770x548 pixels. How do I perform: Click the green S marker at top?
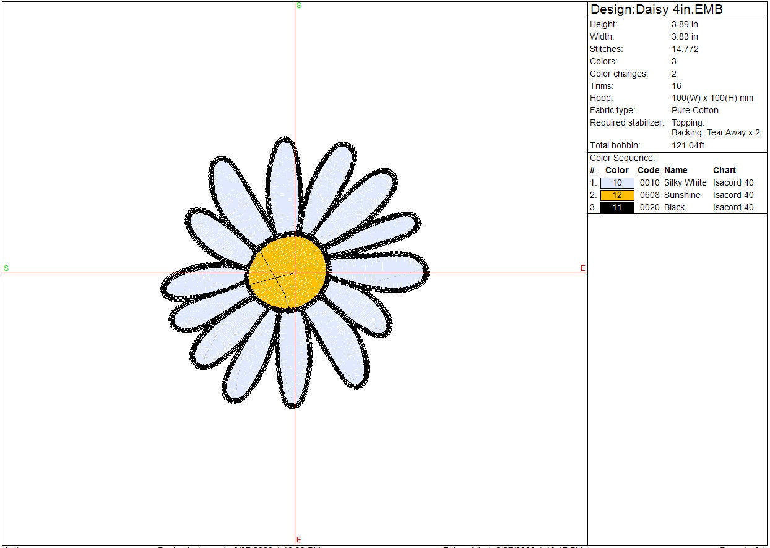(x=299, y=6)
